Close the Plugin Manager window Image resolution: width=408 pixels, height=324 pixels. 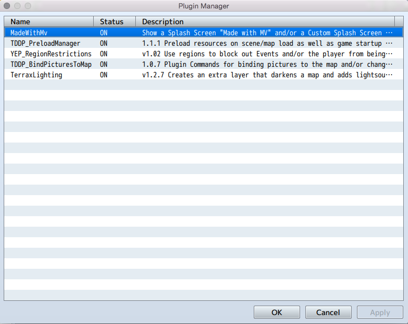[x=7, y=6]
